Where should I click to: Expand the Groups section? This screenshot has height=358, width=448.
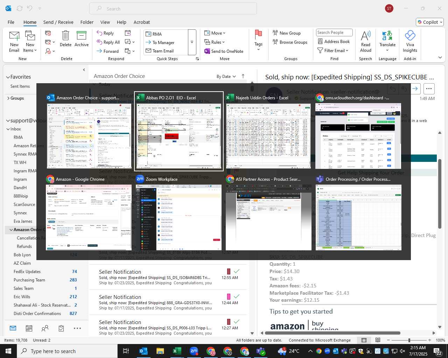8,98
